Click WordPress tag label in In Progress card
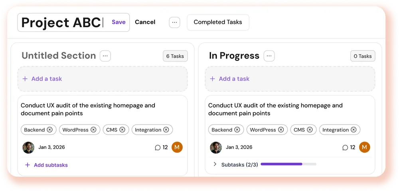Image resolution: width=399 pixels, height=191 pixels. 263,130
